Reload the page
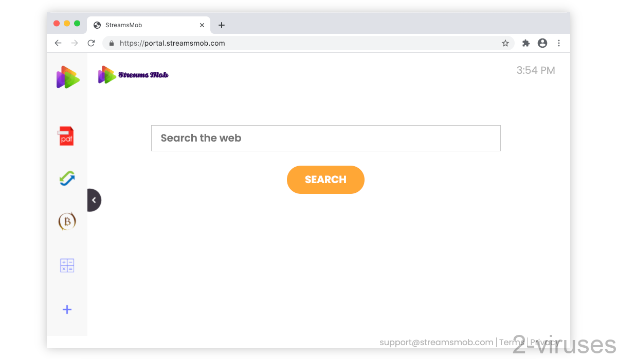Viewport: 617px width, 359px height. [91, 43]
